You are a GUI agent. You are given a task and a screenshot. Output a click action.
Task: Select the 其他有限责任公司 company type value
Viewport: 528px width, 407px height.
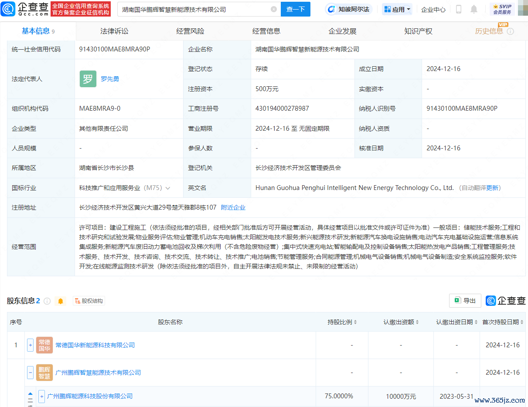(104, 129)
